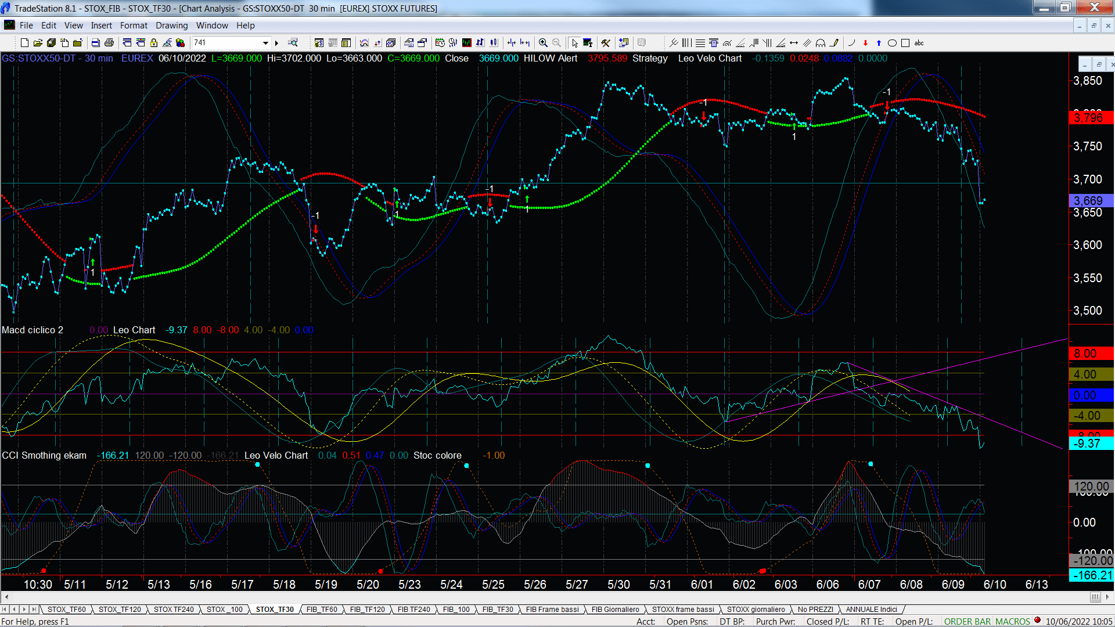Click the Zoom out magnifier icon
1115x627 pixels.
(x=556, y=43)
